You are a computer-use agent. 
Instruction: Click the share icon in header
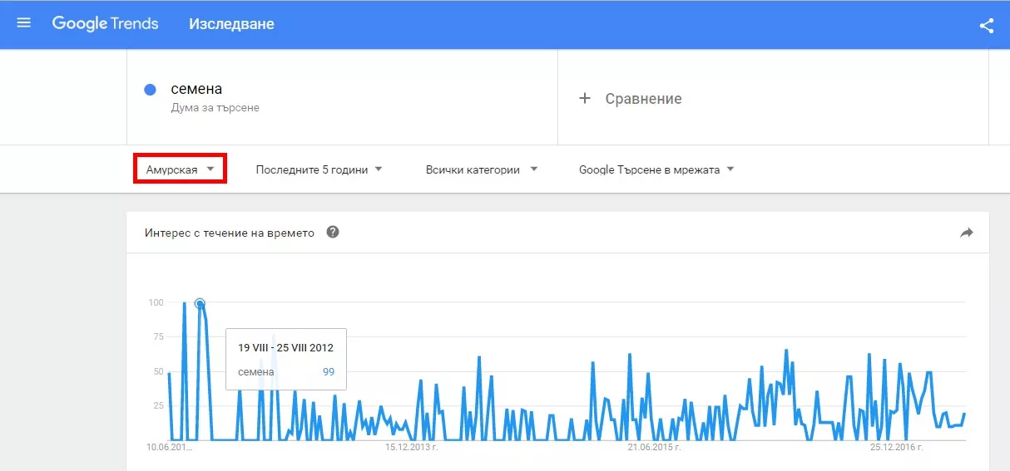click(x=987, y=25)
